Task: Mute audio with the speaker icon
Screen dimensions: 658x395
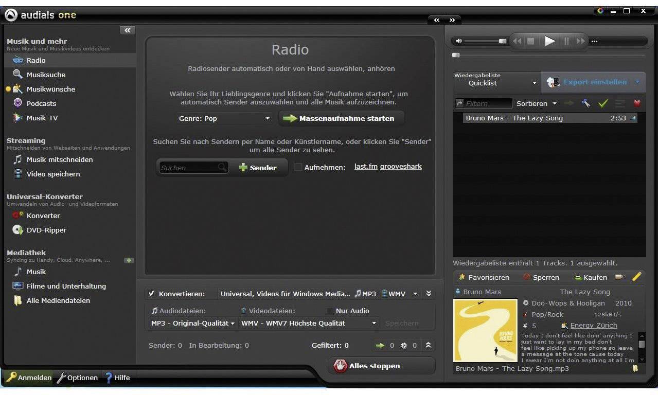Action: point(459,41)
